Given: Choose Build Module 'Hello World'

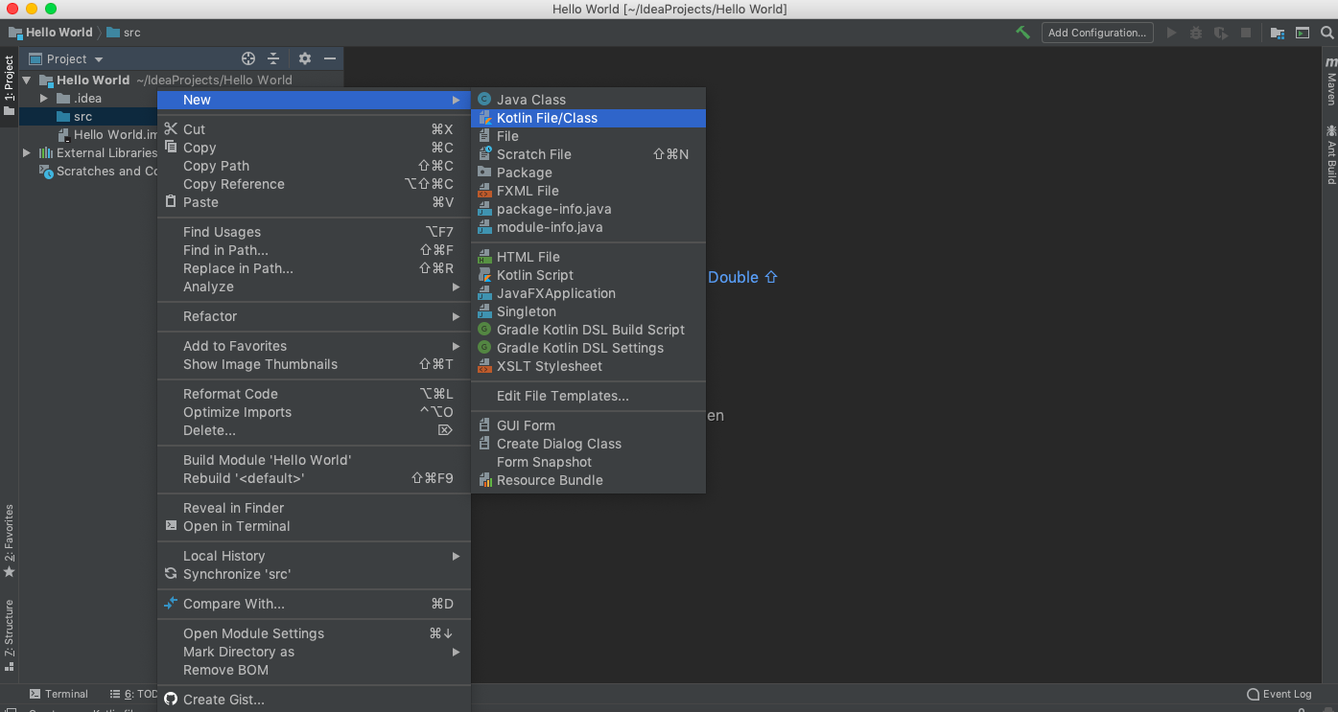Looking at the screenshot, I should 314,460.
